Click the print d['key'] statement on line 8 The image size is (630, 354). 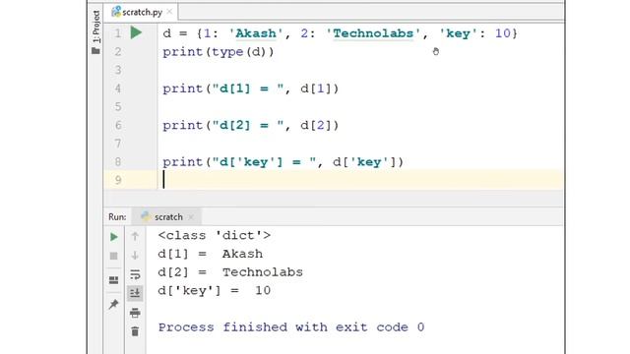pos(283,162)
